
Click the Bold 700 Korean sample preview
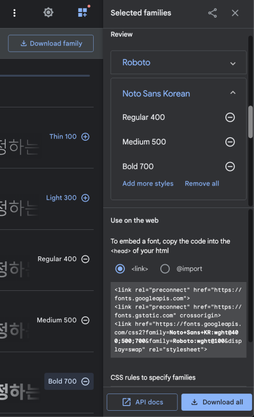pos(19,391)
